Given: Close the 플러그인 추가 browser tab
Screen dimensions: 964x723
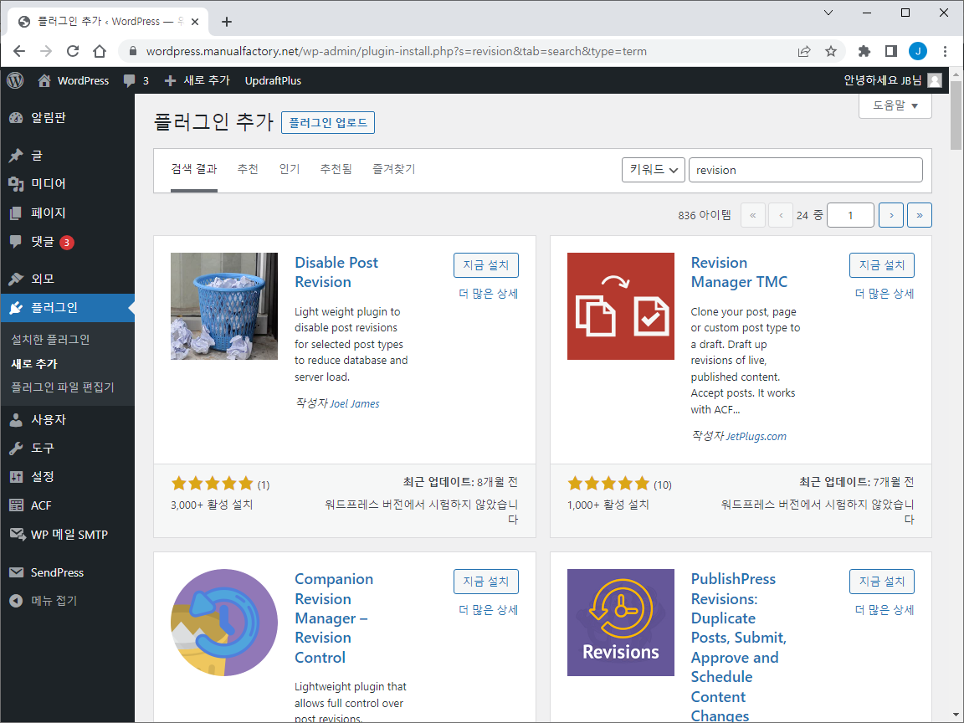Looking at the screenshot, I should pos(195,22).
